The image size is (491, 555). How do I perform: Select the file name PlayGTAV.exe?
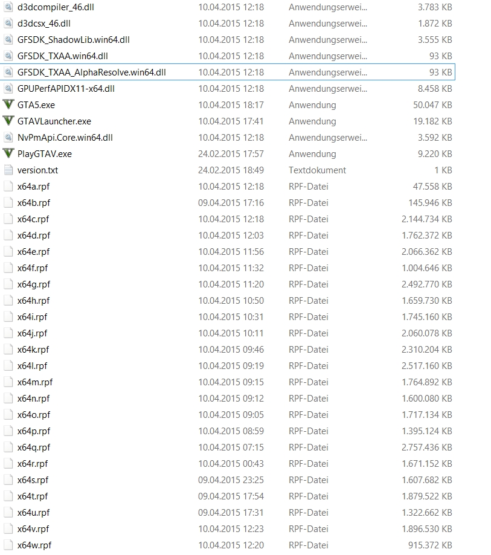pos(45,154)
